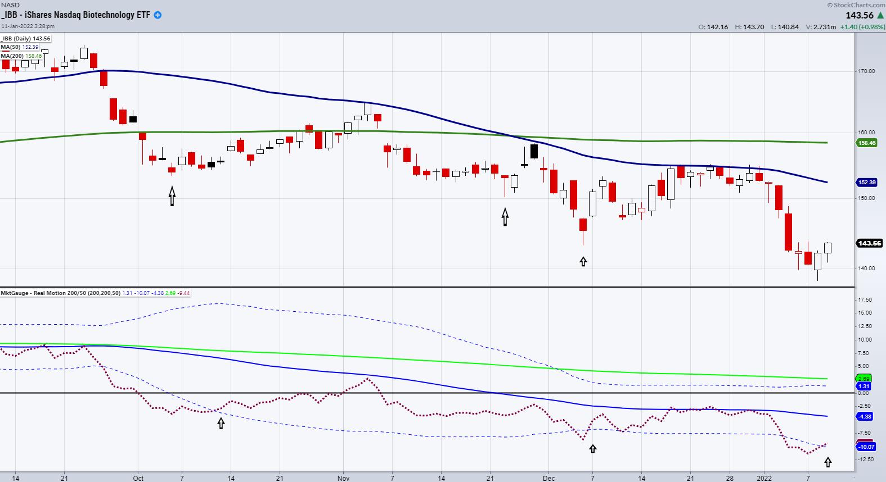Click the blue -4.38 tag on the indicator axis
This screenshot has height=482, width=886.
(x=865, y=416)
